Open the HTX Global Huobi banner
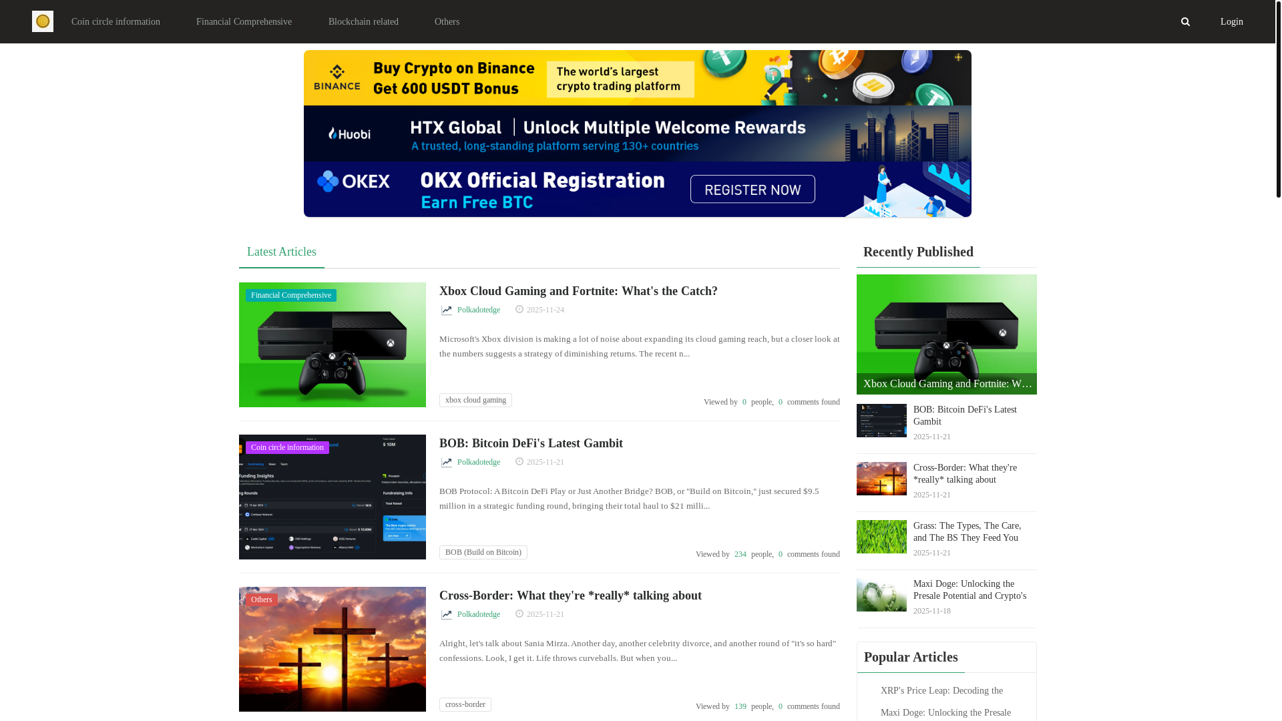Screen dimensions: 1282x721 [x=638, y=134]
